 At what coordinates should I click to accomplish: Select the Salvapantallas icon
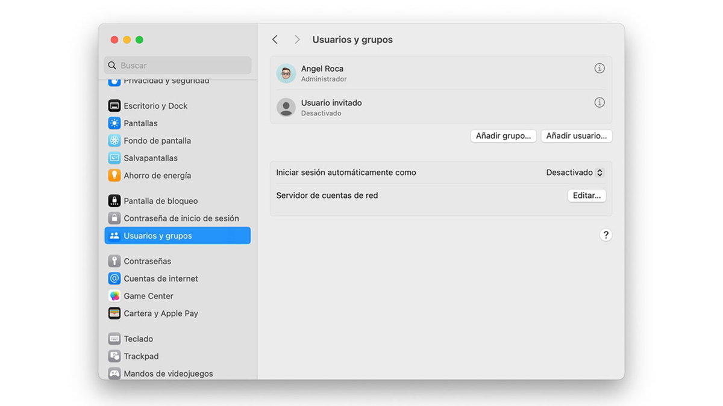(x=114, y=158)
